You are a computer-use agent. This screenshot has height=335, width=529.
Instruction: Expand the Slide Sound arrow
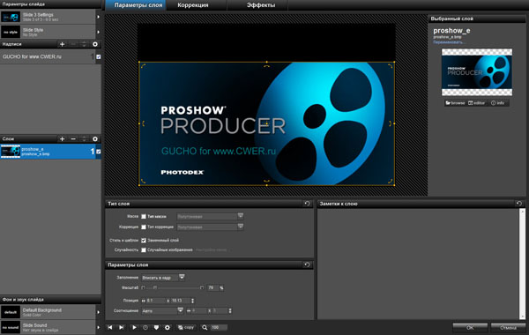coord(98,327)
